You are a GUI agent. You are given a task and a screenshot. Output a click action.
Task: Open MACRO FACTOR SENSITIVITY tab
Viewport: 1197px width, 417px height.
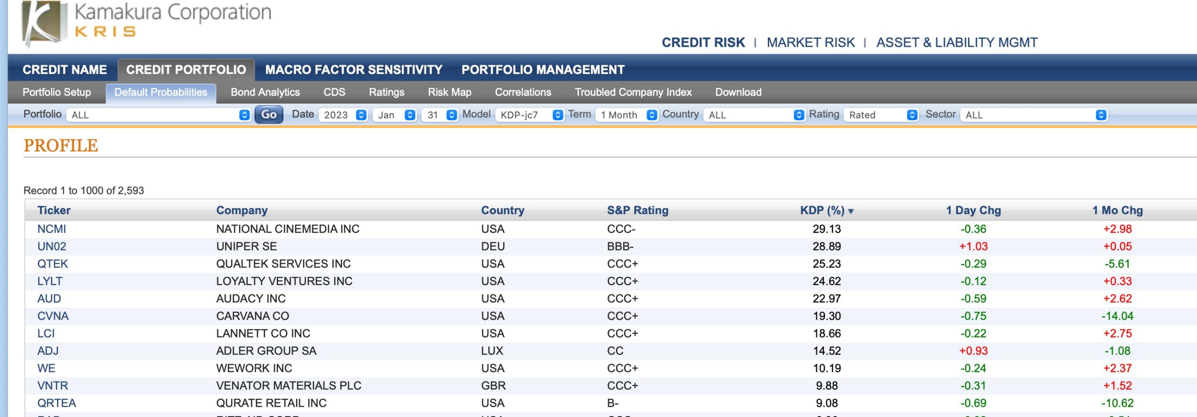353,70
